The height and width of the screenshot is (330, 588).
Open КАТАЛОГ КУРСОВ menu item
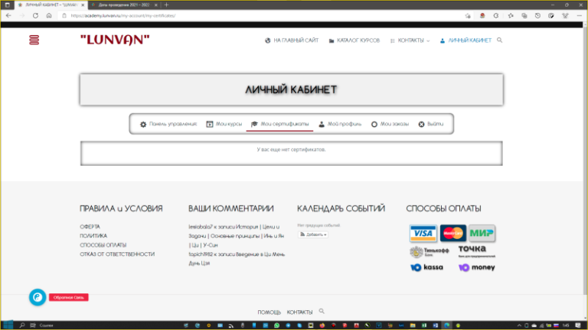click(354, 40)
